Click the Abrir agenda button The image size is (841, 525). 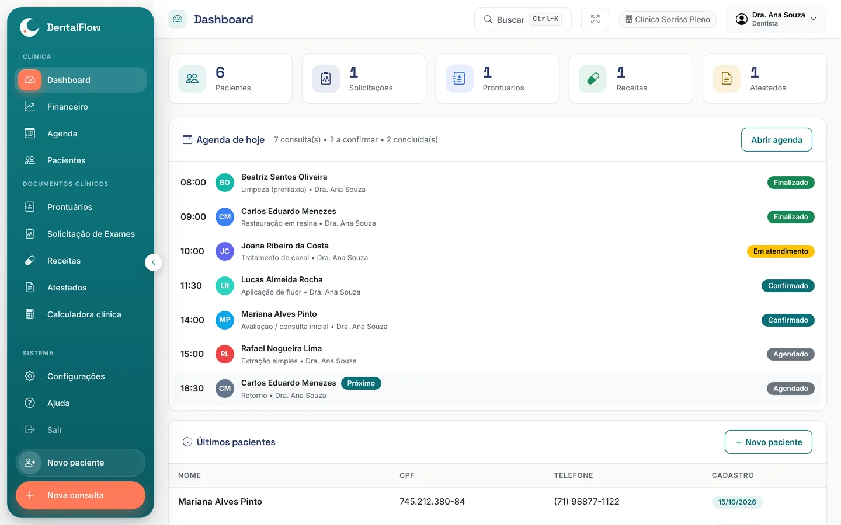coord(776,140)
